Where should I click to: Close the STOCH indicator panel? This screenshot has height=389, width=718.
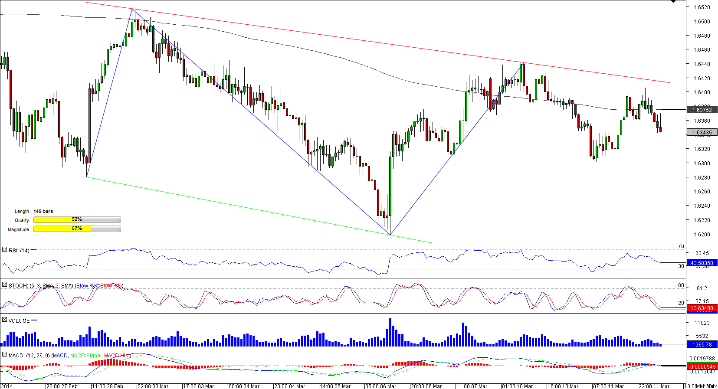(4, 285)
